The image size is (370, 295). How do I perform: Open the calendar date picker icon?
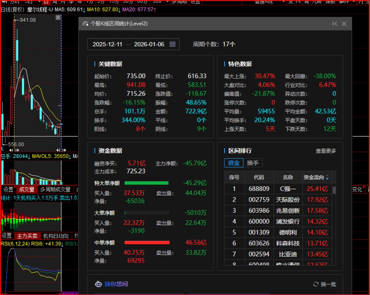point(172,44)
